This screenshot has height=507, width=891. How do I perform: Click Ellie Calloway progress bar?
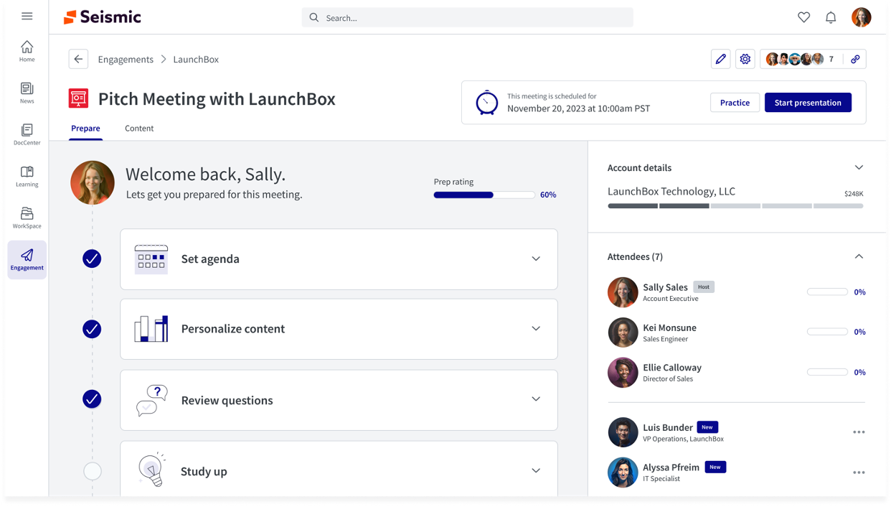(827, 372)
